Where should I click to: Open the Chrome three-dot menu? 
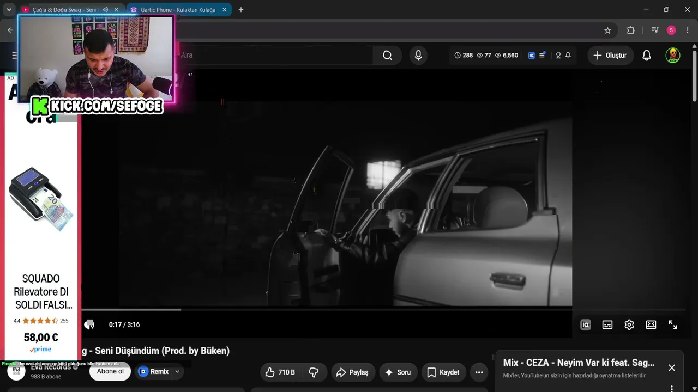687,30
